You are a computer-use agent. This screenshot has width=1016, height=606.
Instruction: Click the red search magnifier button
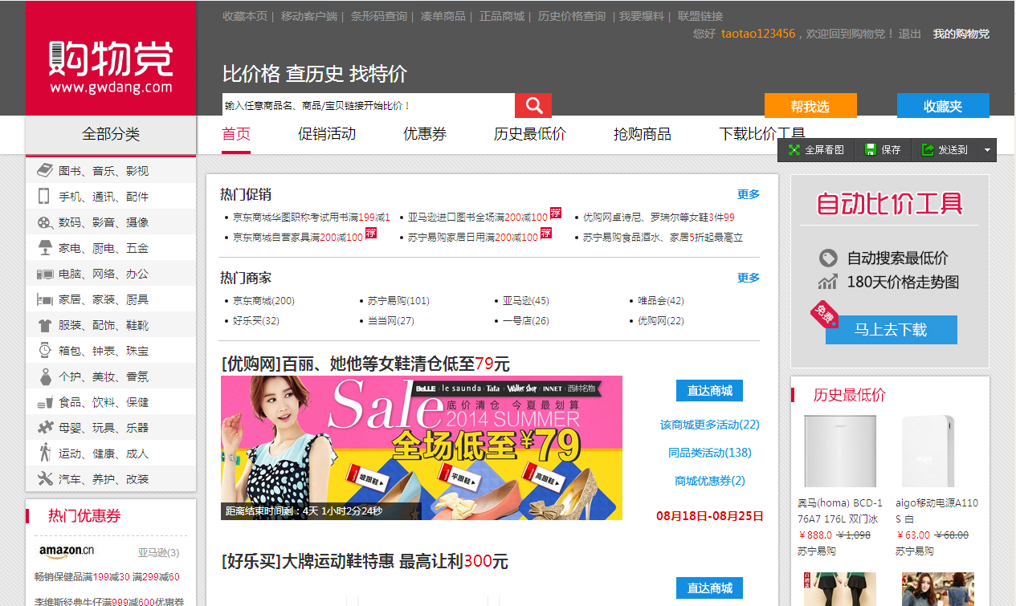click(533, 105)
